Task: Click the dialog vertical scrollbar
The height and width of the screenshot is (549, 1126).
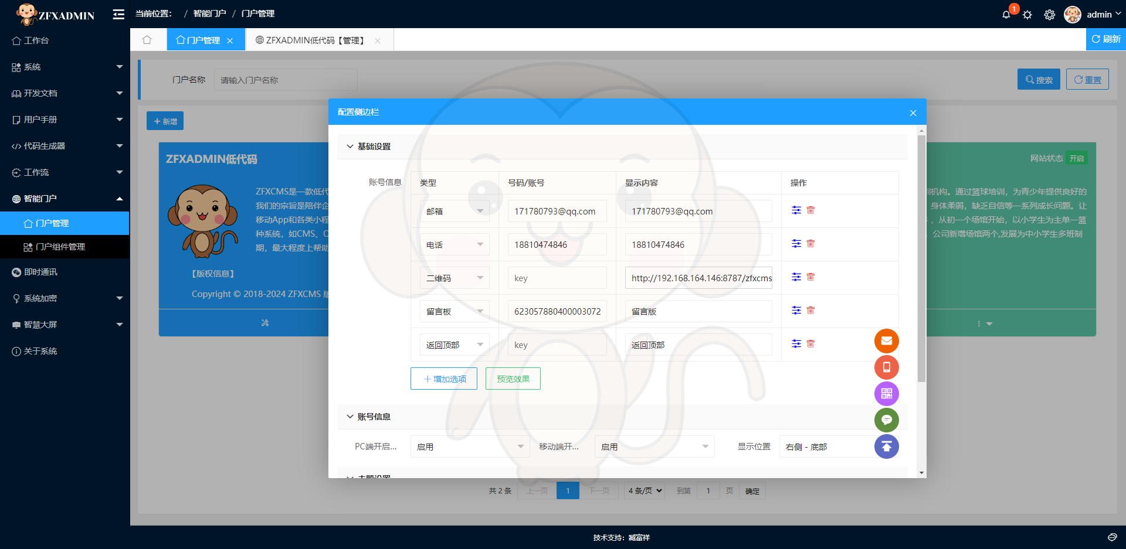Action: 921,258
